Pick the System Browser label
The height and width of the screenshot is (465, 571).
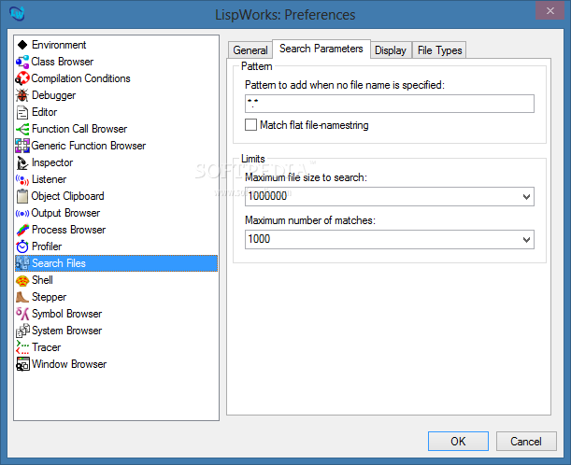pos(67,331)
